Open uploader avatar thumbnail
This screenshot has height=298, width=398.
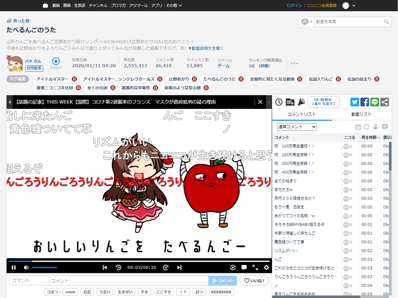(15, 63)
